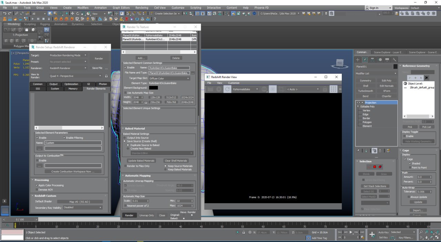441x242 pixels.
Task: Click the Show End Result toggle icon
Action: (366, 151)
